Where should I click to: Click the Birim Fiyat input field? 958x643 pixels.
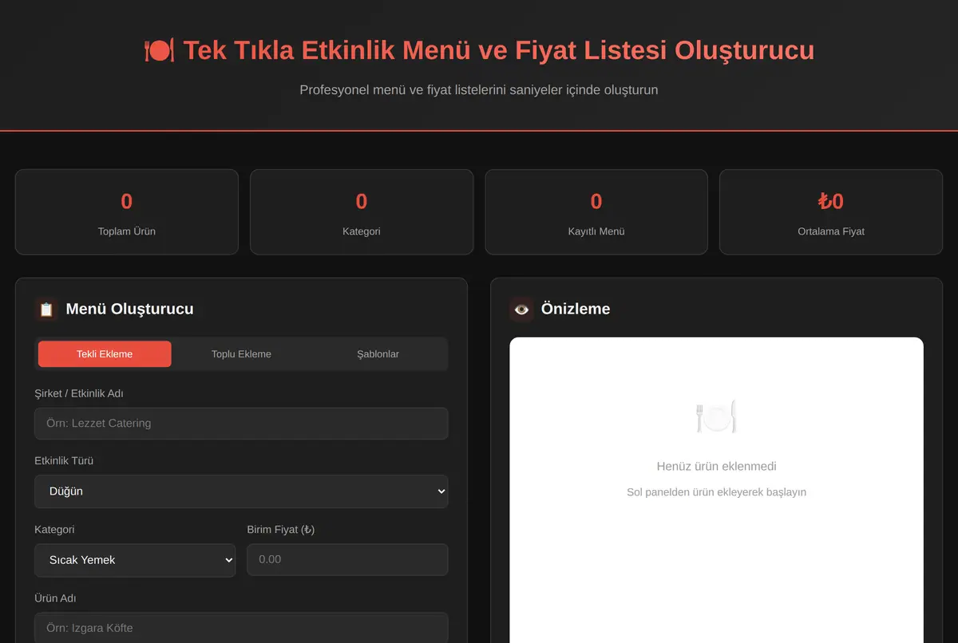click(x=347, y=560)
